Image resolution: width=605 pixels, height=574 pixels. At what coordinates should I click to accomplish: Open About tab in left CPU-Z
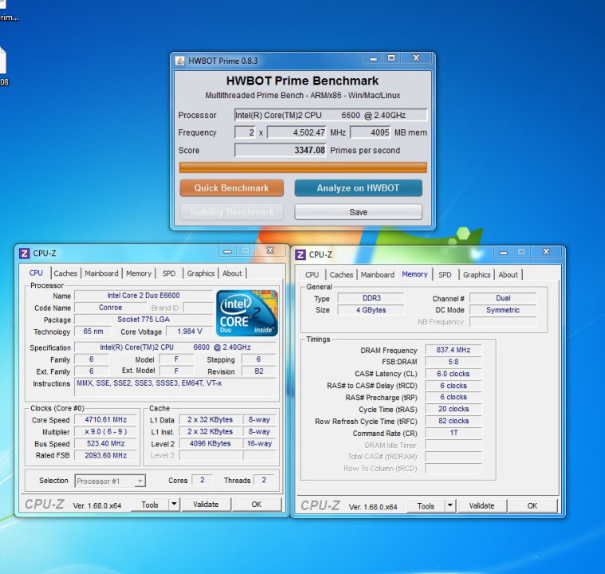pos(232,273)
